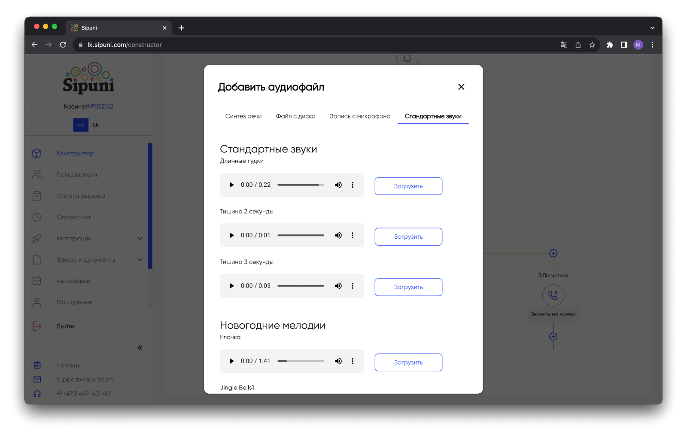Play the Длинные гудки audio
The height and width of the screenshot is (437, 687).
click(x=232, y=185)
